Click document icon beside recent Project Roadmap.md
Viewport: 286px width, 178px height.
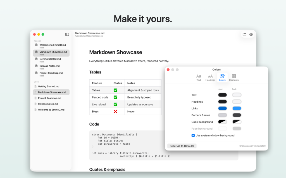point(37,73)
